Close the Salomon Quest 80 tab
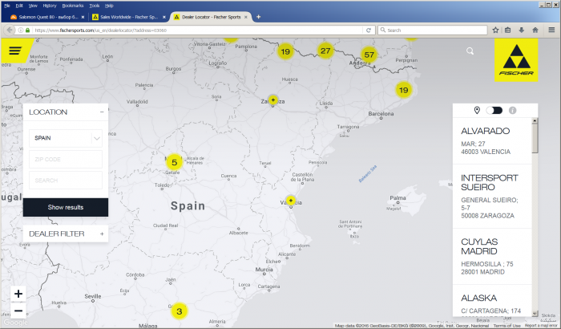Image resolution: width=561 pixels, height=329 pixels. click(x=83, y=17)
